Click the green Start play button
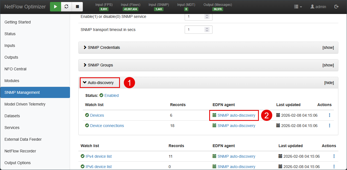This screenshot has width=347, height=170. pyautogui.click(x=56, y=7)
